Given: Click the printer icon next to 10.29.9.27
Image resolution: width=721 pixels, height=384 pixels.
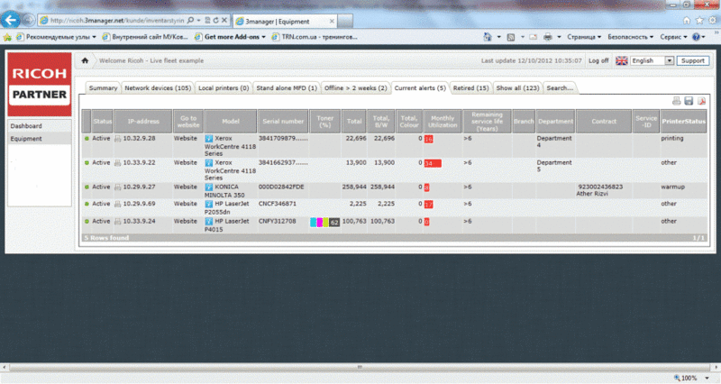Looking at the screenshot, I should pyautogui.click(x=118, y=187).
